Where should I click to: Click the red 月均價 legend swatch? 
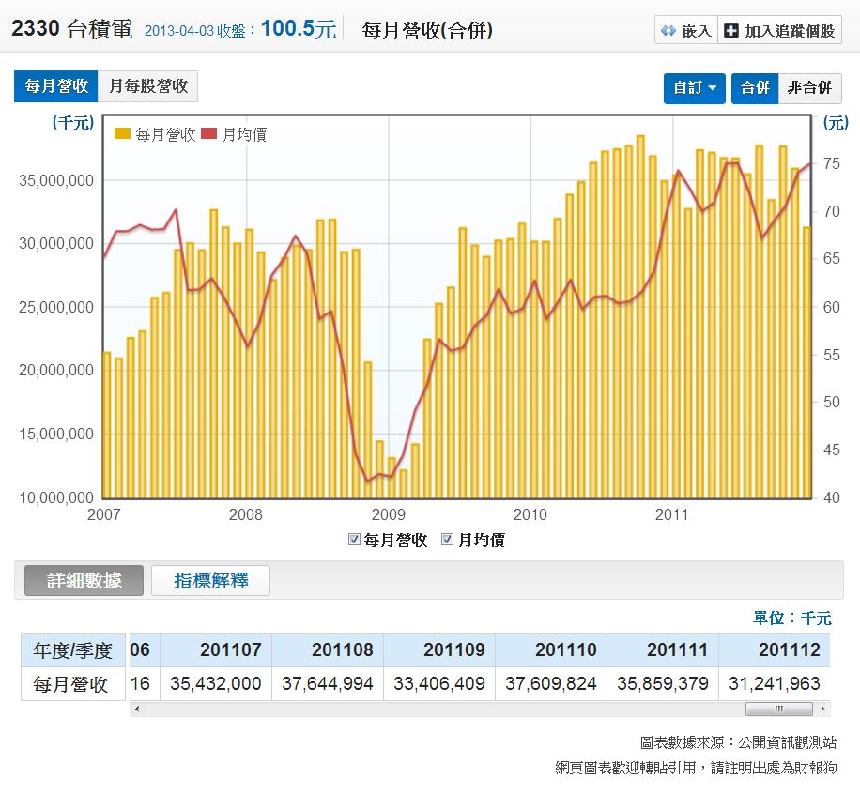(209, 133)
